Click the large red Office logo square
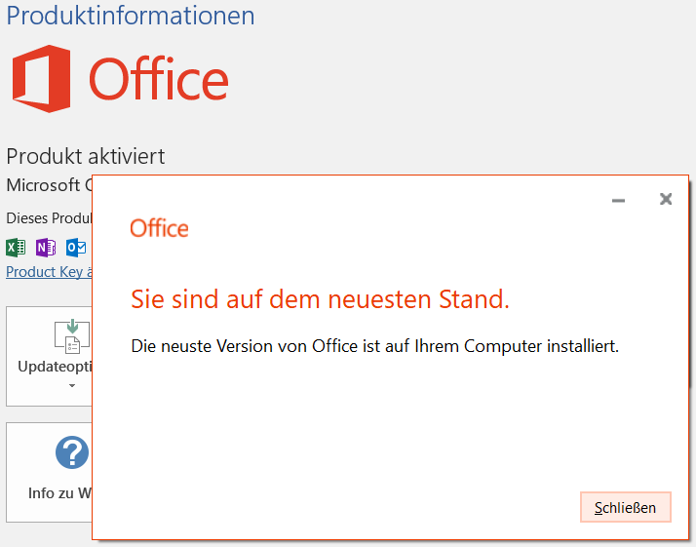Screen dimensions: 696x547 (x=41, y=78)
